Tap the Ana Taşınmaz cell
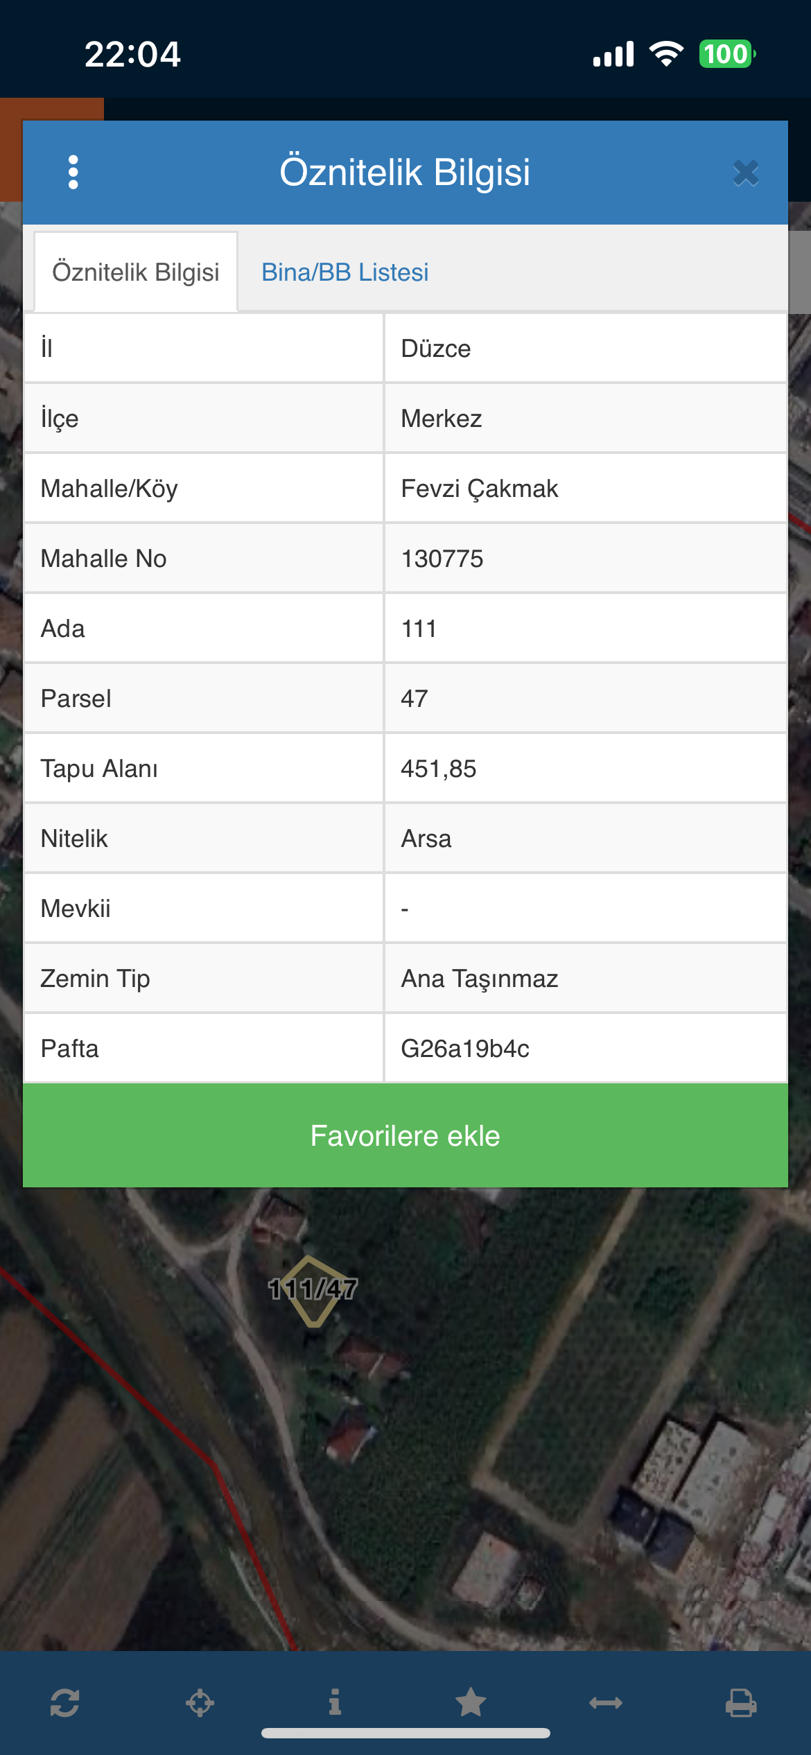 [x=480, y=979]
